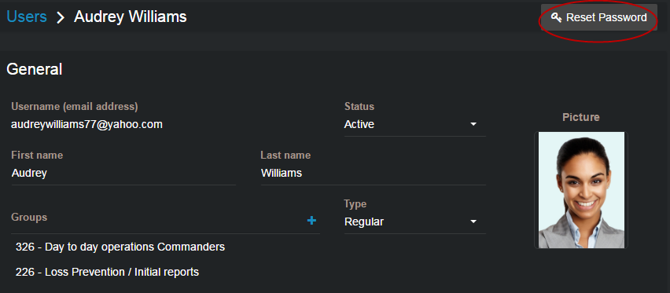Image resolution: width=670 pixels, height=293 pixels.
Task: Click the Groups label
Action: (x=29, y=217)
